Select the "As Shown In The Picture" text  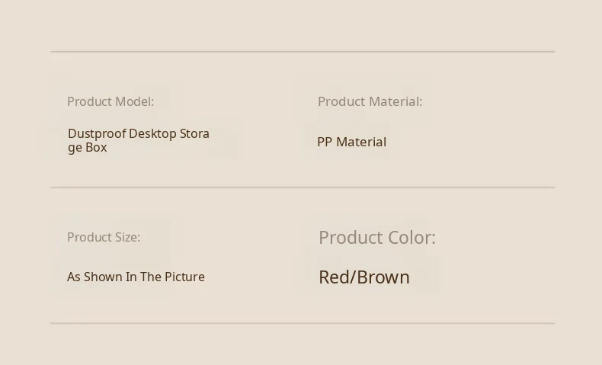pos(136,277)
